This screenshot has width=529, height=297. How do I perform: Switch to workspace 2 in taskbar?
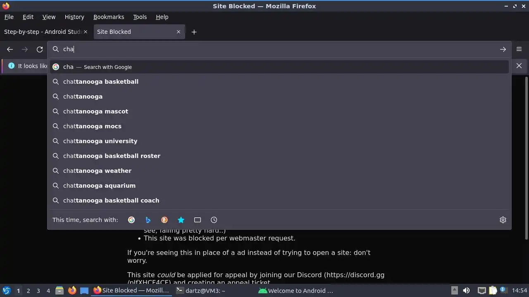click(x=28, y=291)
